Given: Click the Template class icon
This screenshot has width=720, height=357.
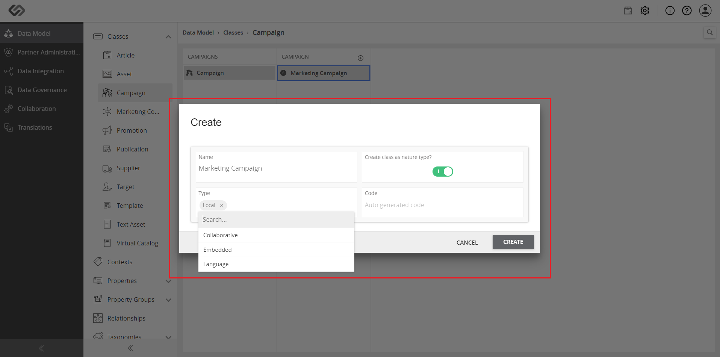Looking at the screenshot, I should click(107, 206).
